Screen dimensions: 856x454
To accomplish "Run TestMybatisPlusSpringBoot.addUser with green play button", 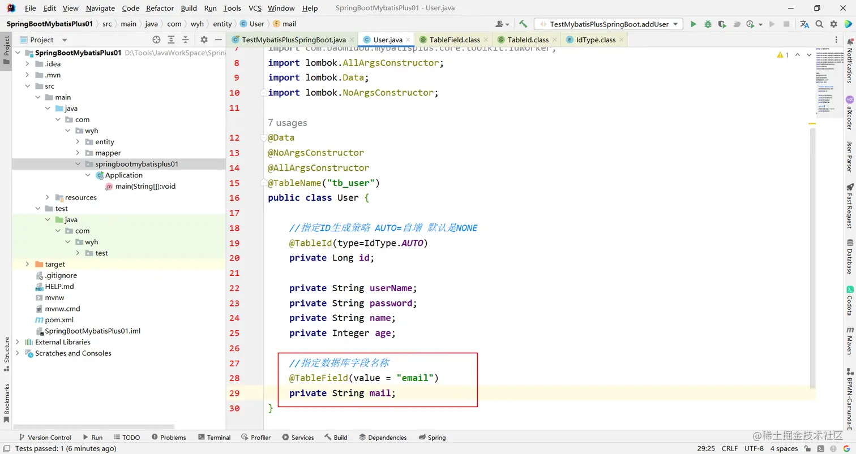I will (x=693, y=24).
